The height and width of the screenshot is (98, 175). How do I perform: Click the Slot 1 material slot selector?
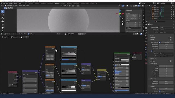(x=60, y=34)
